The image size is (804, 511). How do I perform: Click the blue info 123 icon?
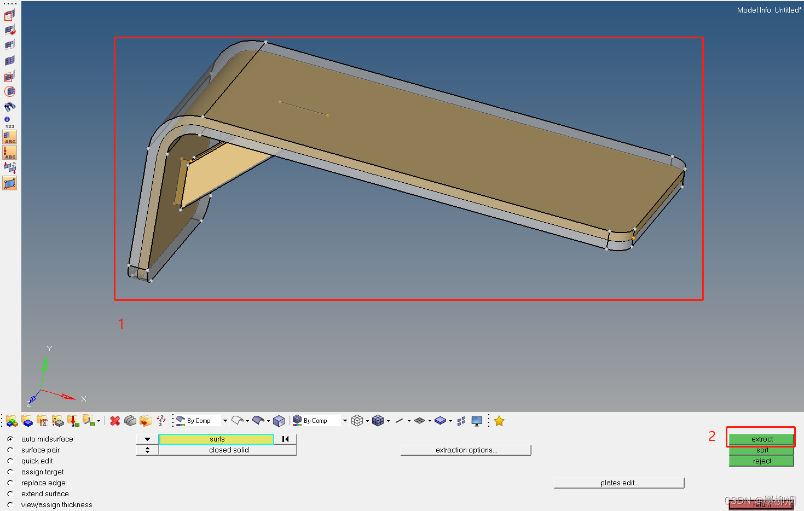[x=9, y=123]
